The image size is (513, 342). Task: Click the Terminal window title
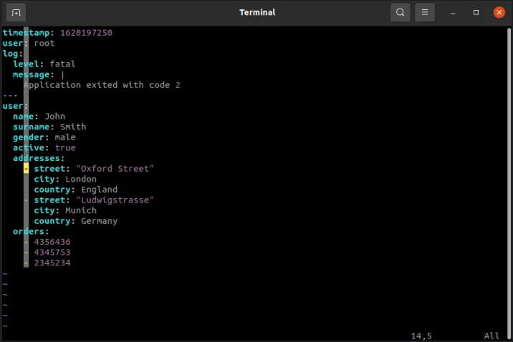(x=257, y=12)
